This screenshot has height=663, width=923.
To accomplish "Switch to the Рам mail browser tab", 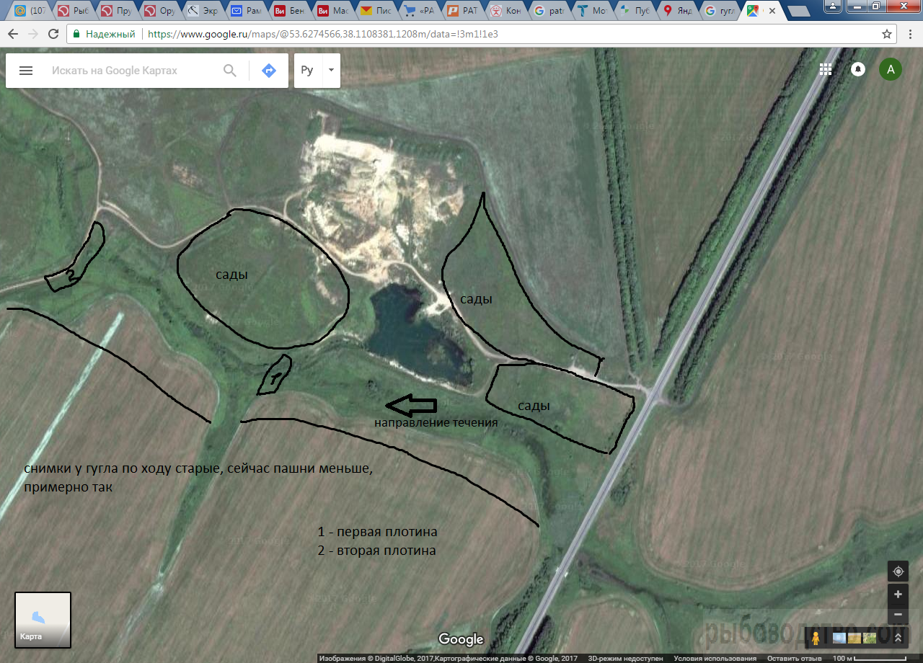I will tap(244, 11).
